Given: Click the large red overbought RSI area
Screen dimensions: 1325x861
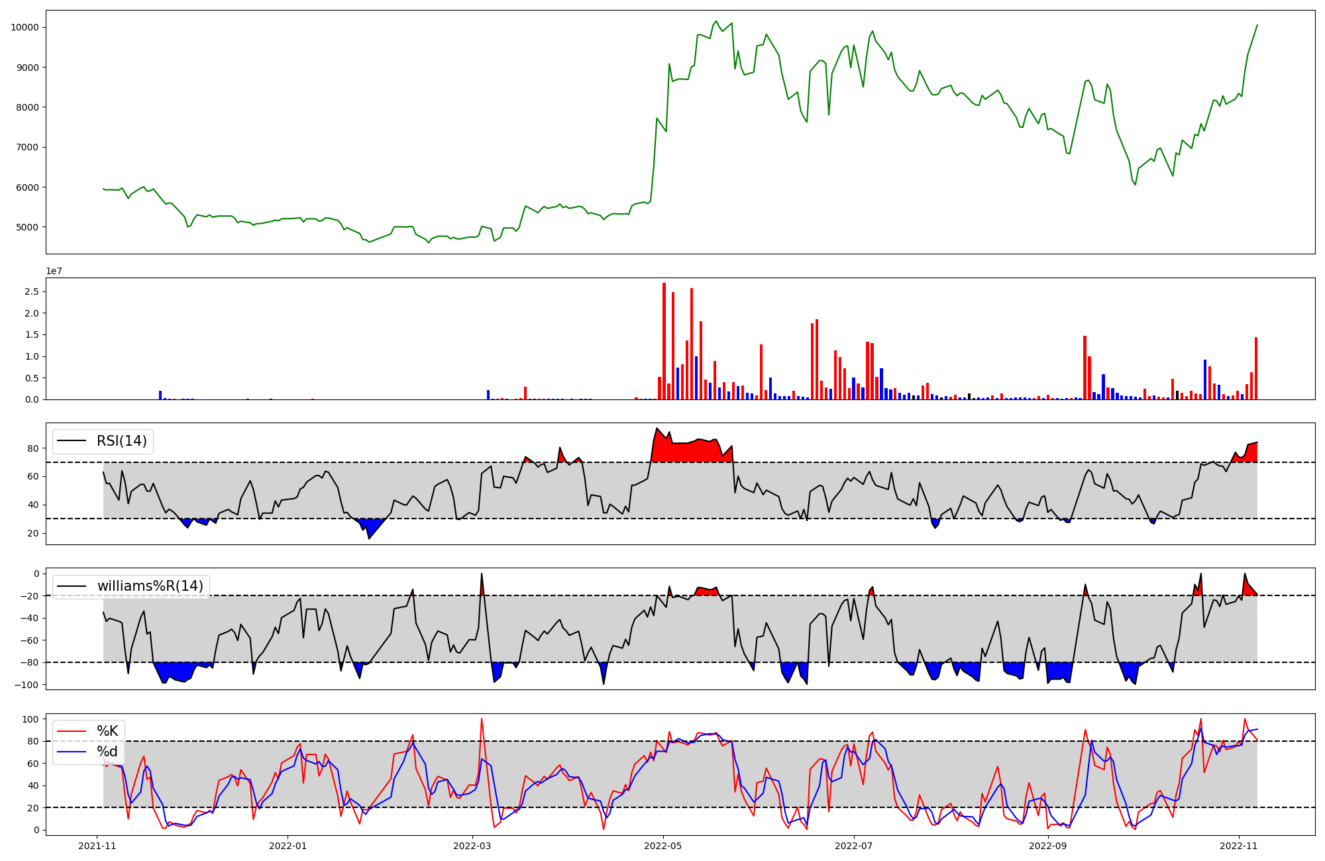Looking at the screenshot, I should click(x=689, y=452).
